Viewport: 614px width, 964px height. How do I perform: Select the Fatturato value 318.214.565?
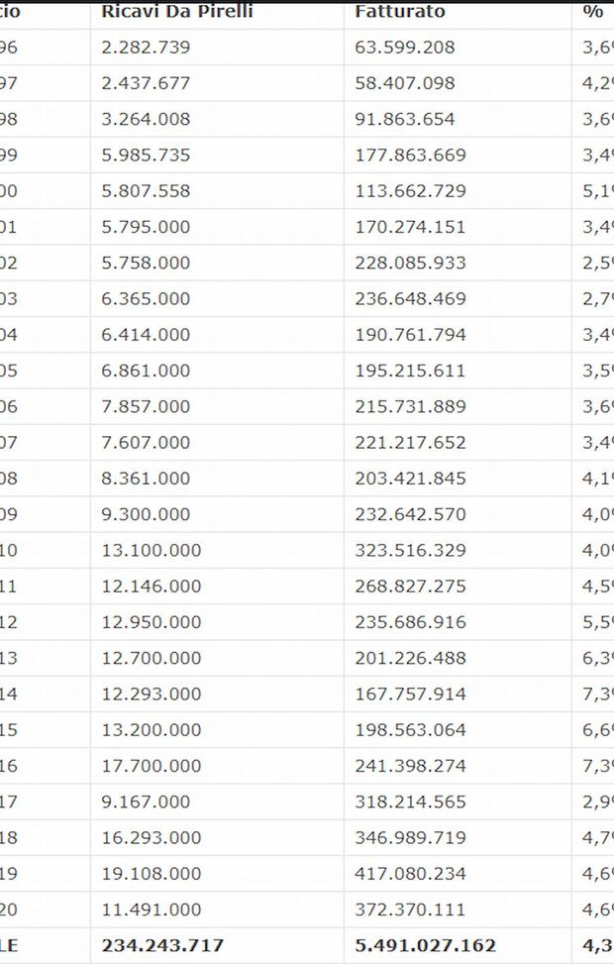click(x=410, y=802)
